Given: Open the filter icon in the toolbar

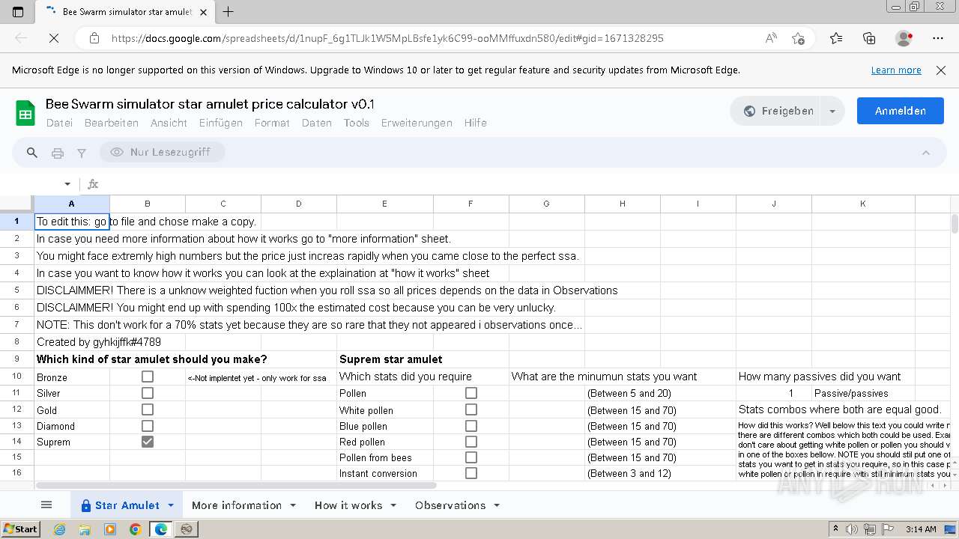Looking at the screenshot, I should coord(82,153).
